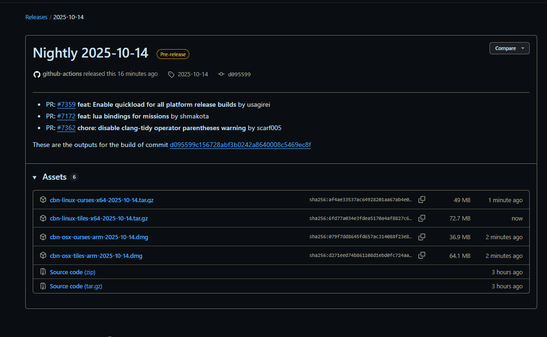Open PR #7359 link
This screenshot has width=547, height=337.
coord(66,104)
